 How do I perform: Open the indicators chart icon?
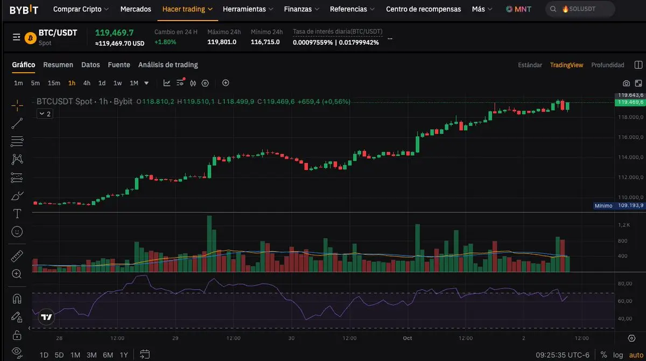pyautogui.click(x=167, y=83)
